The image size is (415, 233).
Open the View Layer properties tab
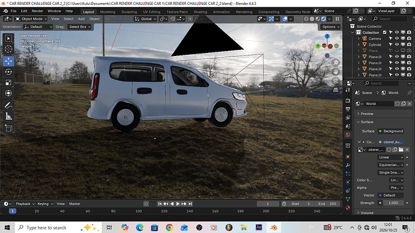pyautogui.click(x=348, y=117)
